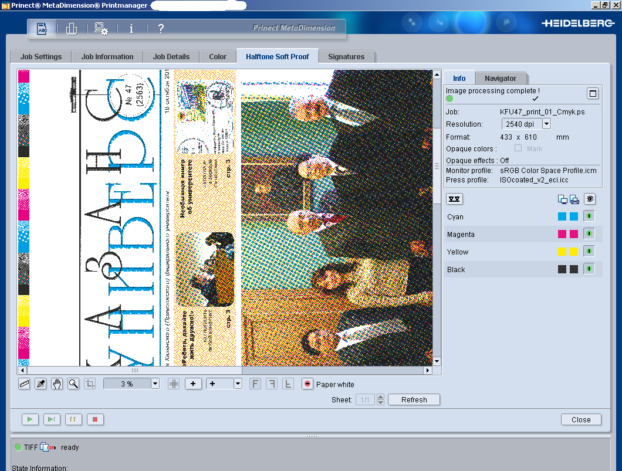The height and width of the screenshot is (471, 622).
Task: Select the ruler measure tool
Action: (x=24, y=384)
